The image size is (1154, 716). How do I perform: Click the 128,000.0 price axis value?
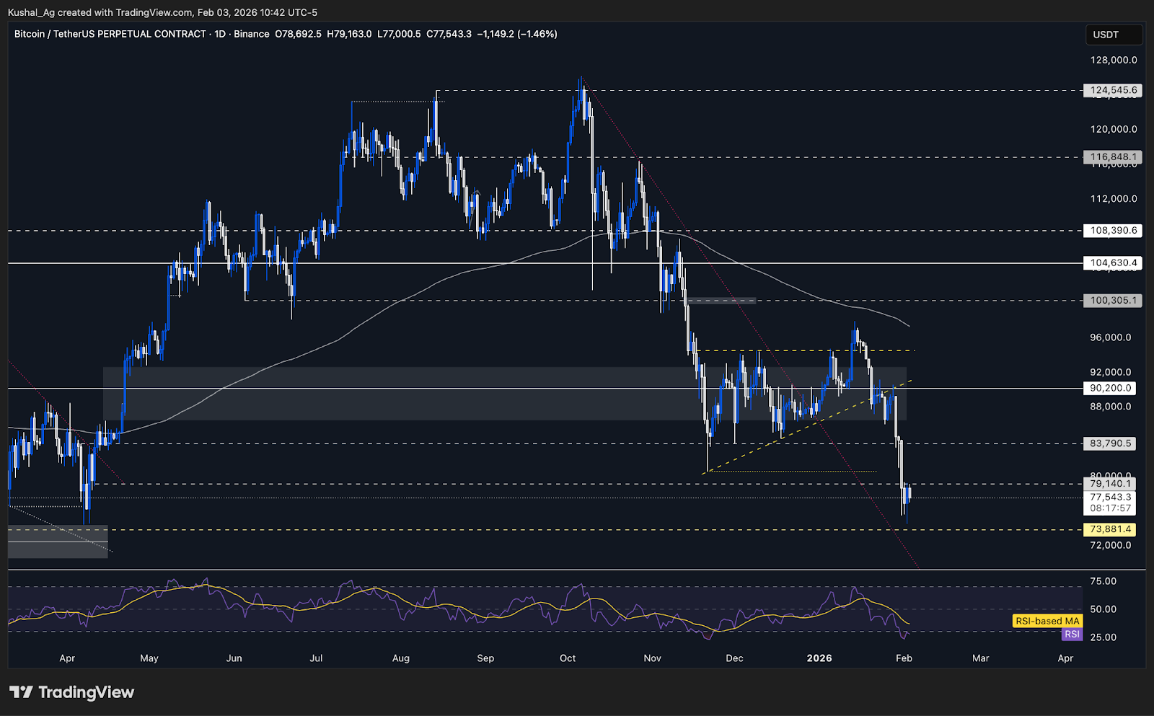(x=1114, y=61)
